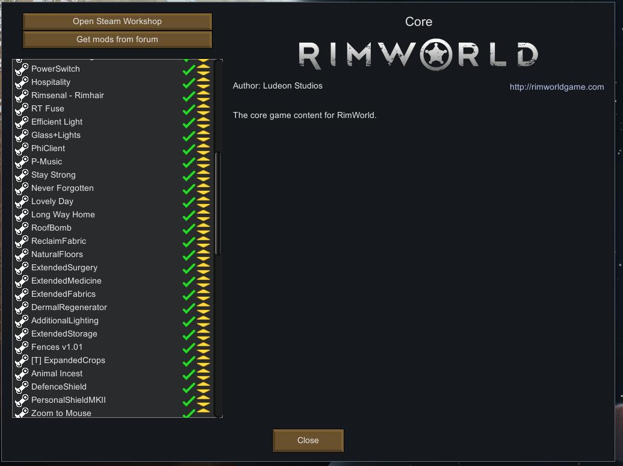This screenshot has width=623, height=466.
Task: Move NaturalFloors up with yellow arrow
Action: click(x=203, y=252)
